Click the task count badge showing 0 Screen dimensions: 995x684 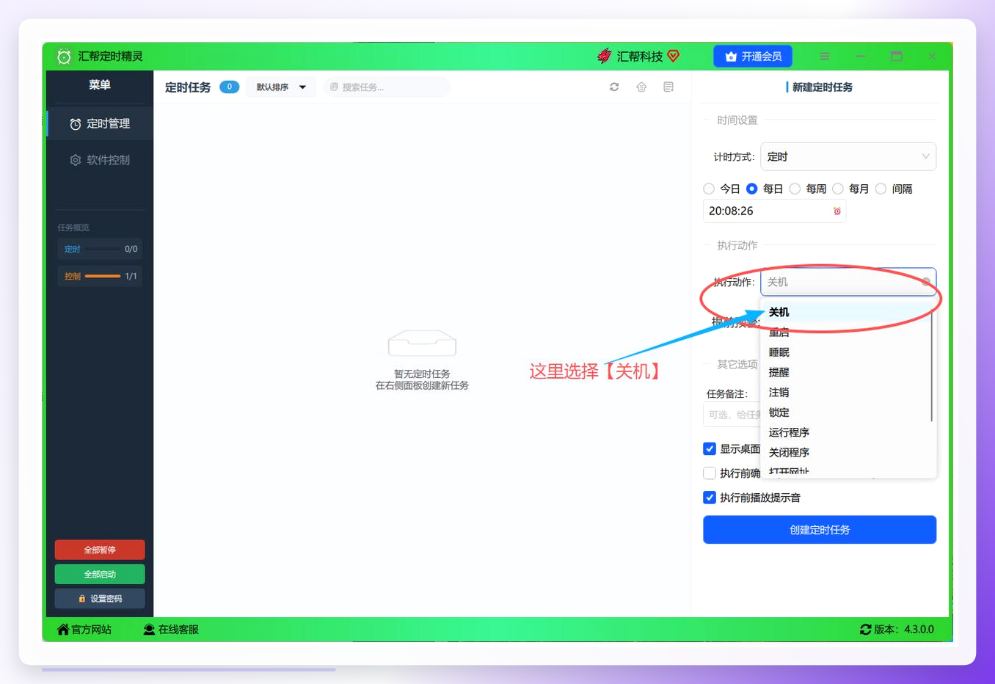click(x=230, y=87)
